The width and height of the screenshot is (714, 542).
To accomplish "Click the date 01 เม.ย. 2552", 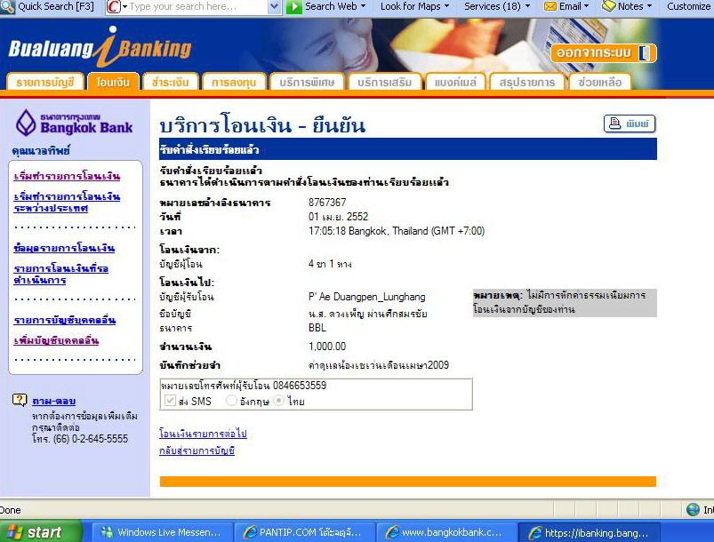I will [338, 217].
